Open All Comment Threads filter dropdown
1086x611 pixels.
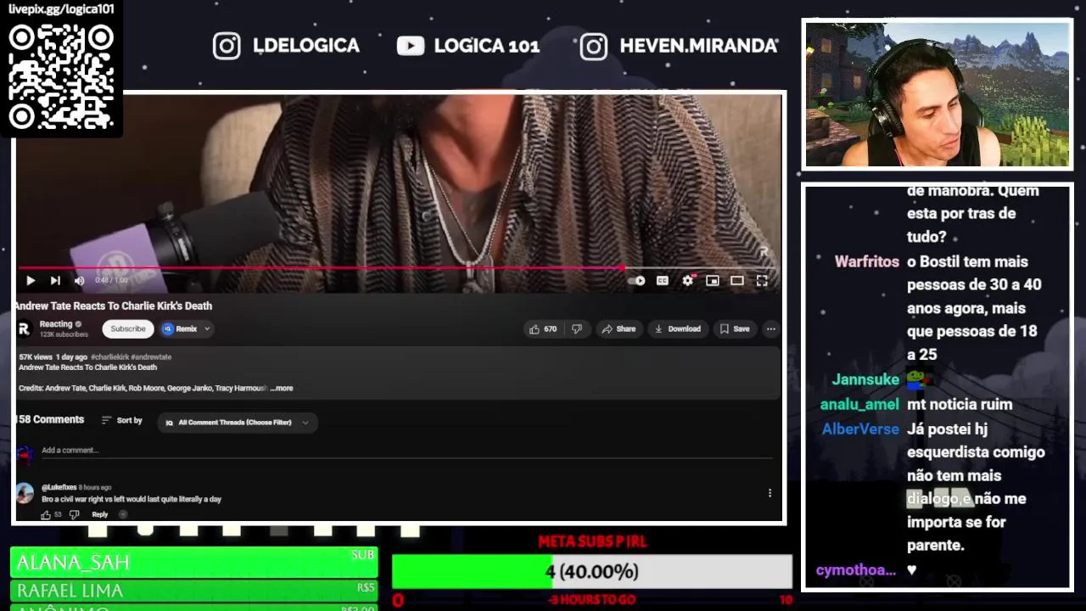[x=238, y=423]
